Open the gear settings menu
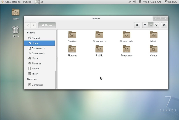This screenshot has height=120, width=179. coord(164,25)
